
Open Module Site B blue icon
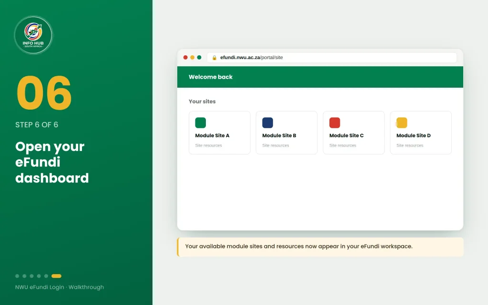268,122
